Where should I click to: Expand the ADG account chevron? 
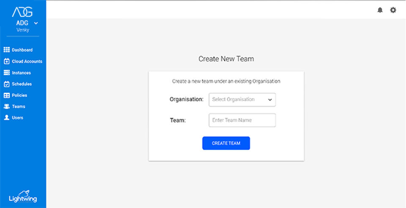click(36, 23)
